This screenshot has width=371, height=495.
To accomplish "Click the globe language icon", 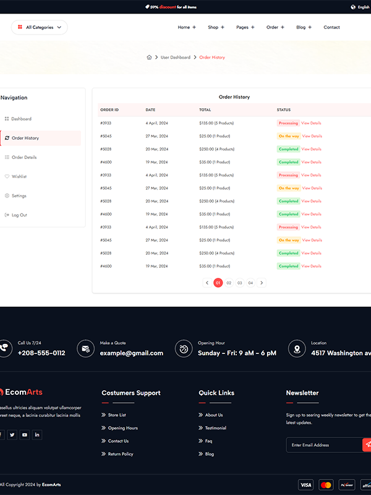I will tap(353, 7).
